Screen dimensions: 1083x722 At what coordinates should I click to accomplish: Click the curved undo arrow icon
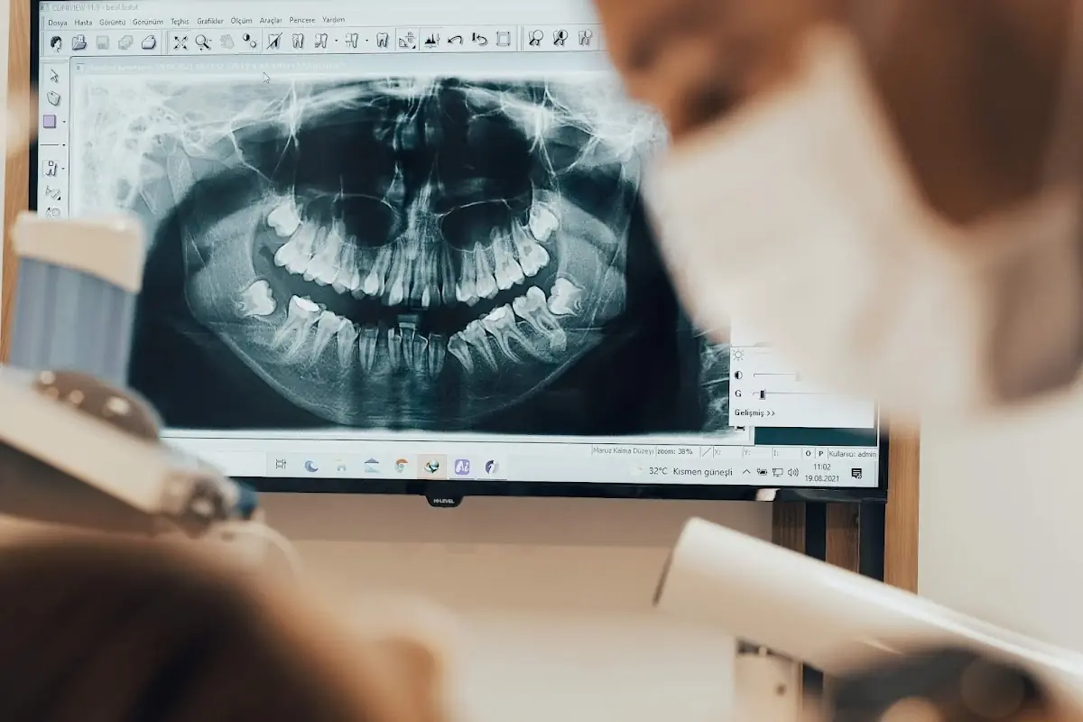(455, 40)
